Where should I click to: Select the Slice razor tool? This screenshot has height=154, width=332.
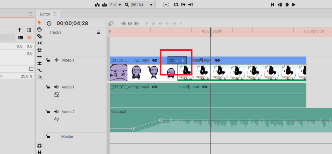tap(39, 36)
